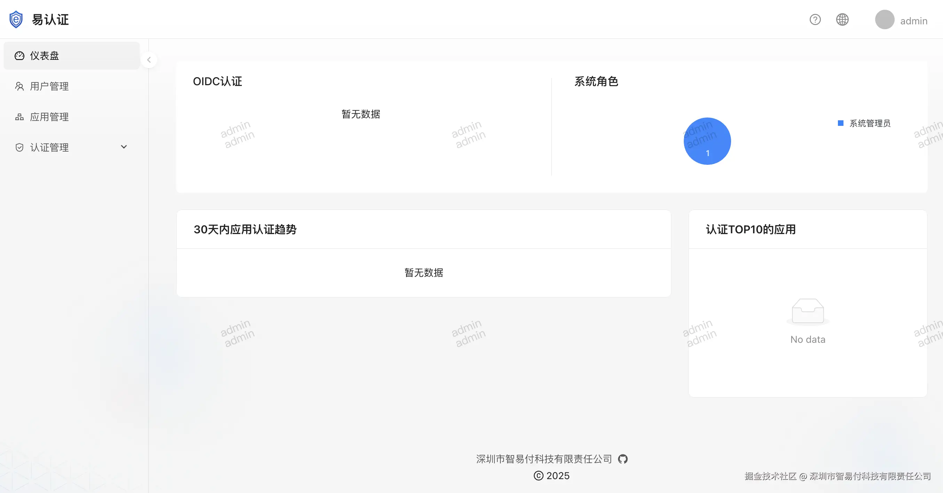The height and width of the screenshot is (493, 943).
Task: Switch language via the globe icon
Action: (842, 19)
